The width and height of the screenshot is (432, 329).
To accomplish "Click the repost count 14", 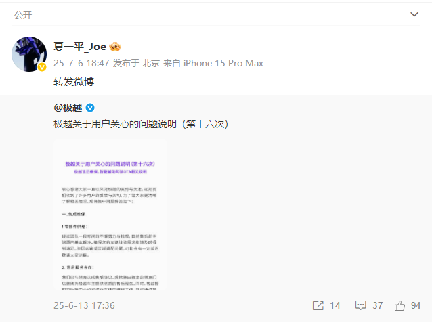I will pos(335,305).
